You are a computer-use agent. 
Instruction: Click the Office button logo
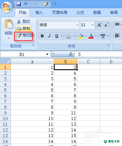(7, 7)
